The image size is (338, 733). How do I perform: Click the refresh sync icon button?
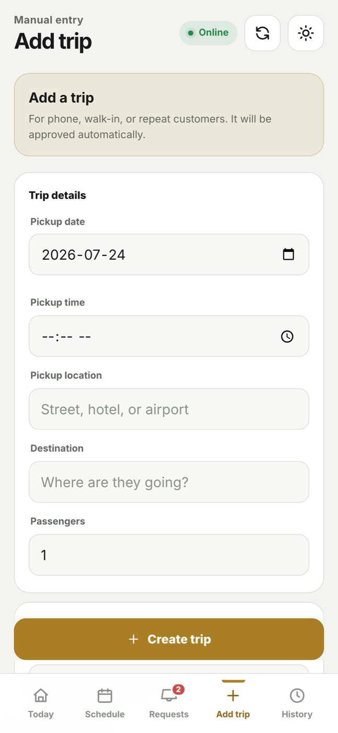[263, 33]
